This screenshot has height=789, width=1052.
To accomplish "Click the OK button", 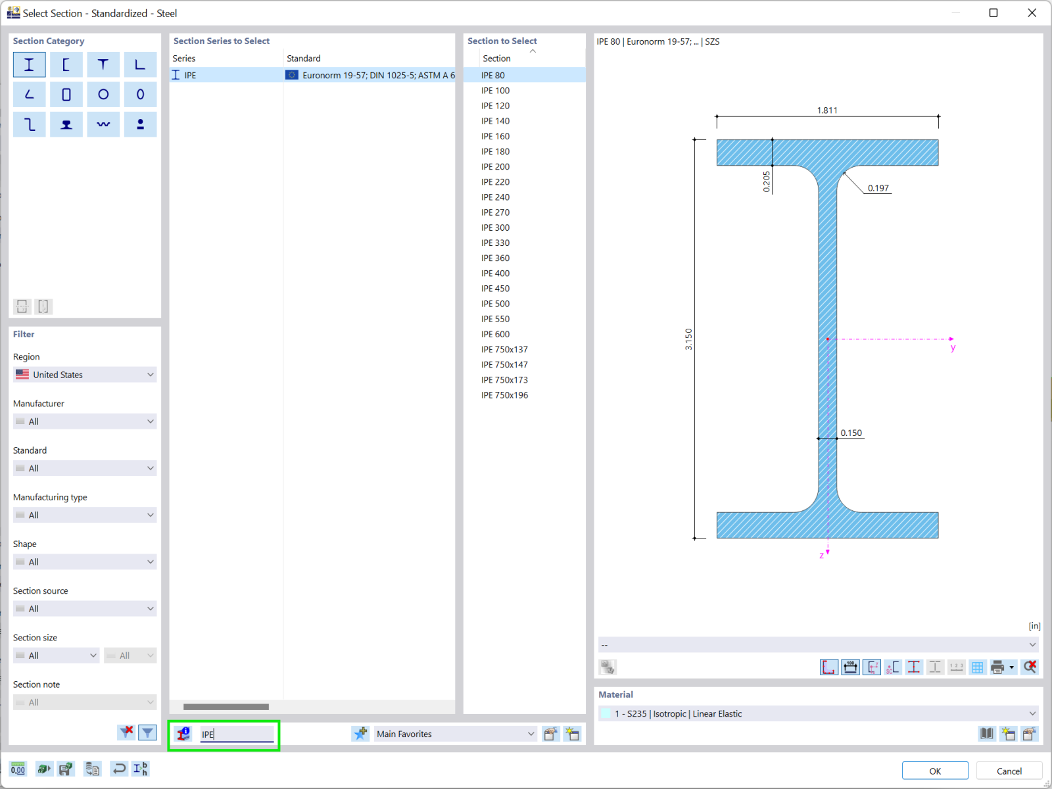I will [x=935, y=771].
